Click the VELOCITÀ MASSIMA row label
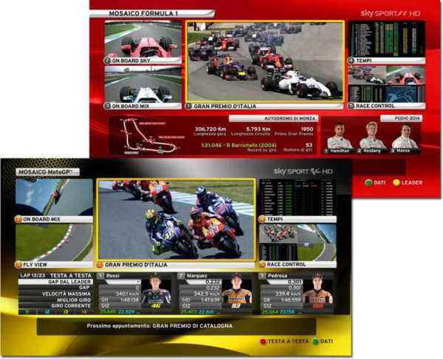 point(66,294)
